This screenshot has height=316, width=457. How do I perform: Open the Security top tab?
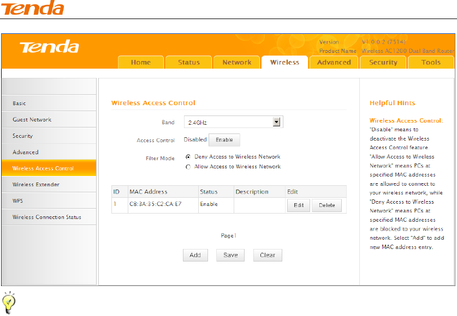pos(383,62)
